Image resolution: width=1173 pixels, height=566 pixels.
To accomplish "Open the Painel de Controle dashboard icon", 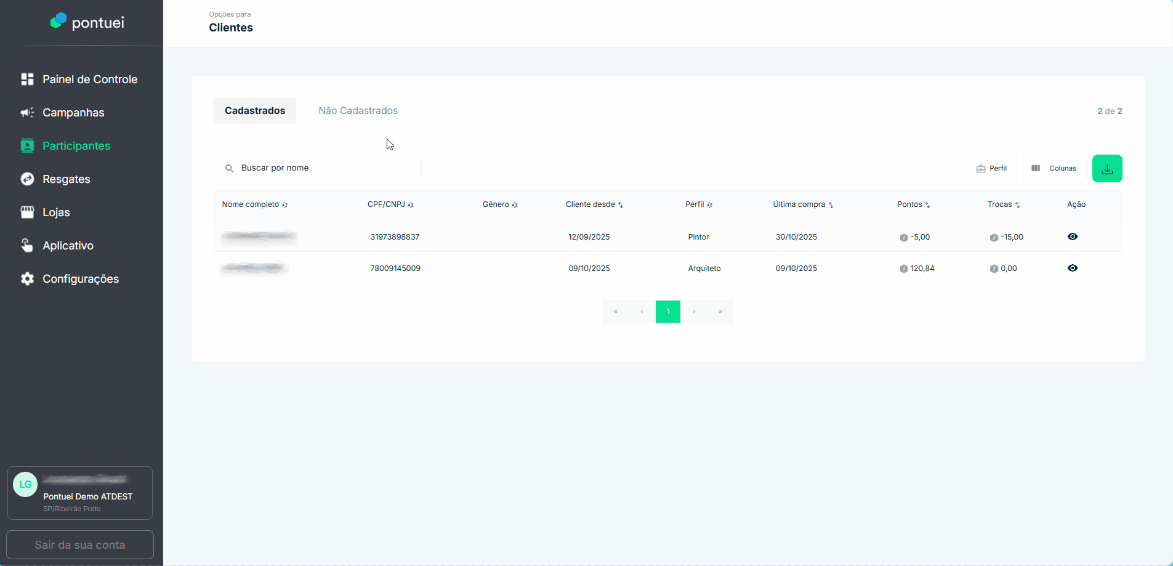I will point(27,79).
